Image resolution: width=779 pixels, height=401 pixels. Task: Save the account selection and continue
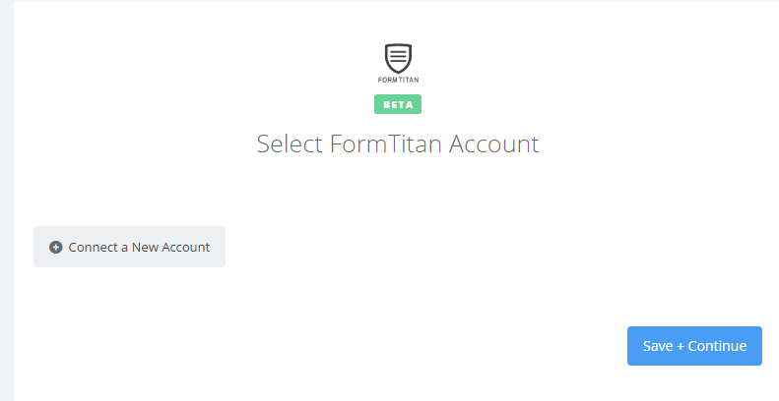click(x=694, y=346)
